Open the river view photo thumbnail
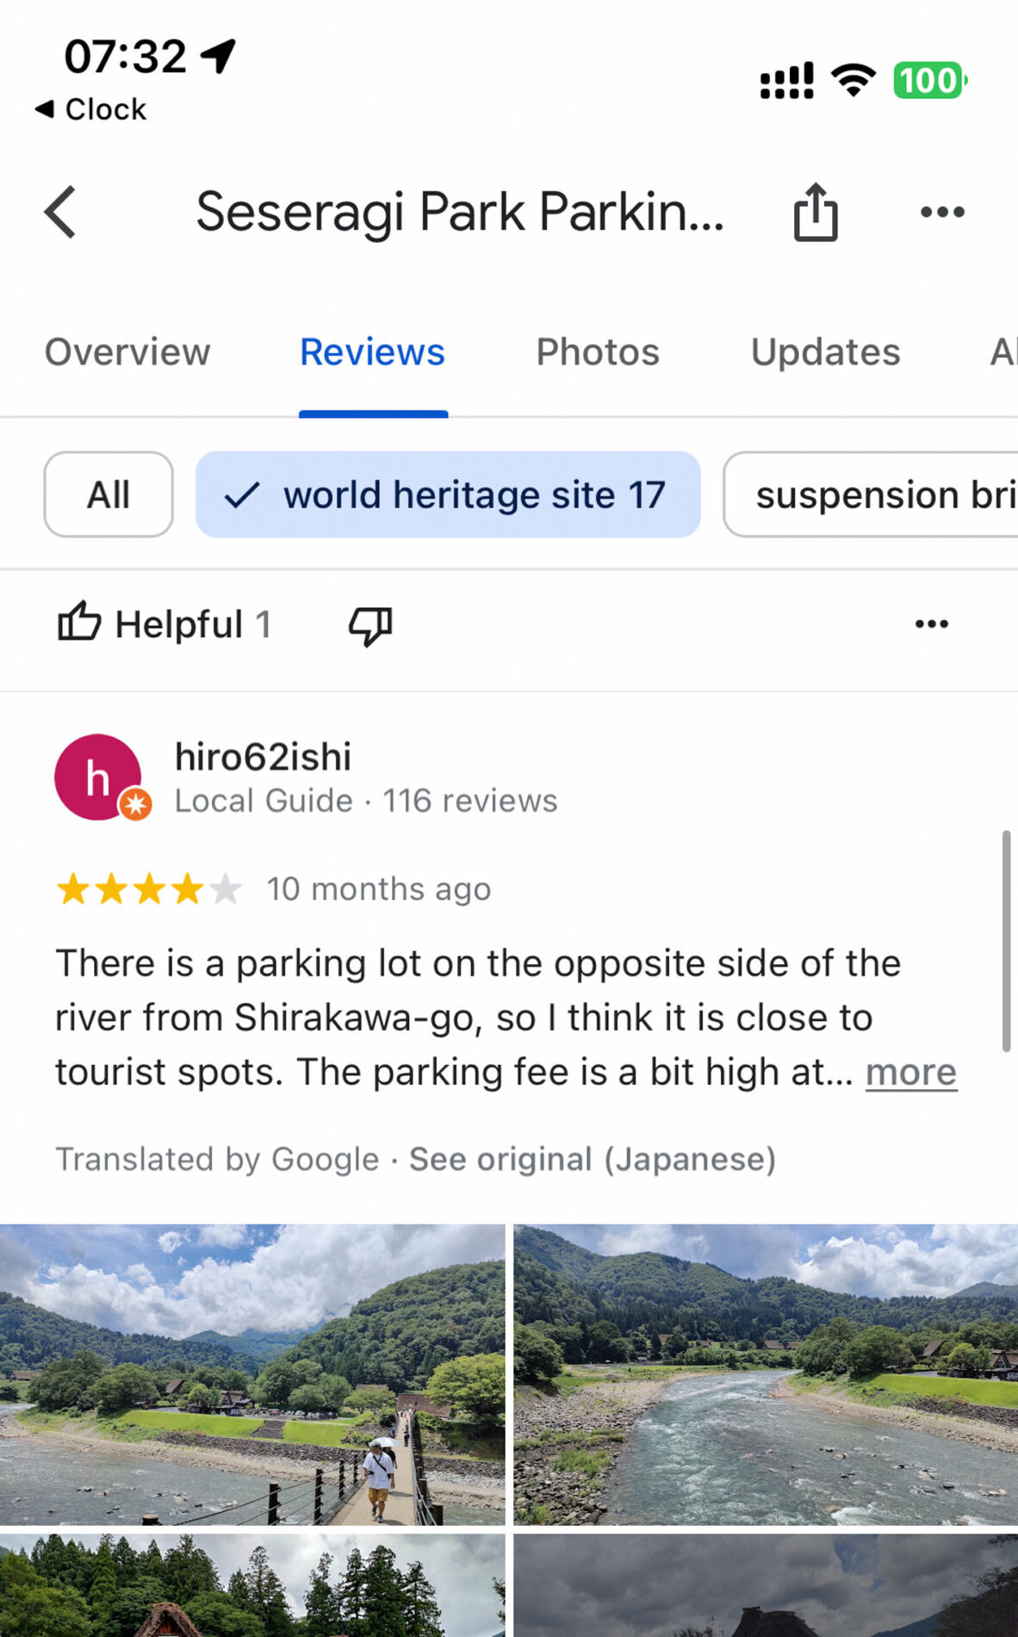The image size is (1018, 1637). (x=766, y=1374)
